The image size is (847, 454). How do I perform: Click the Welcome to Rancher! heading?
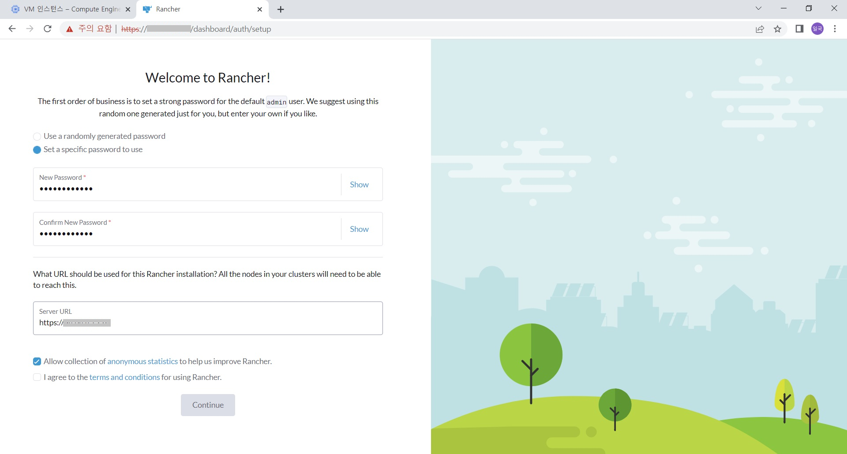tap(208, 78)
